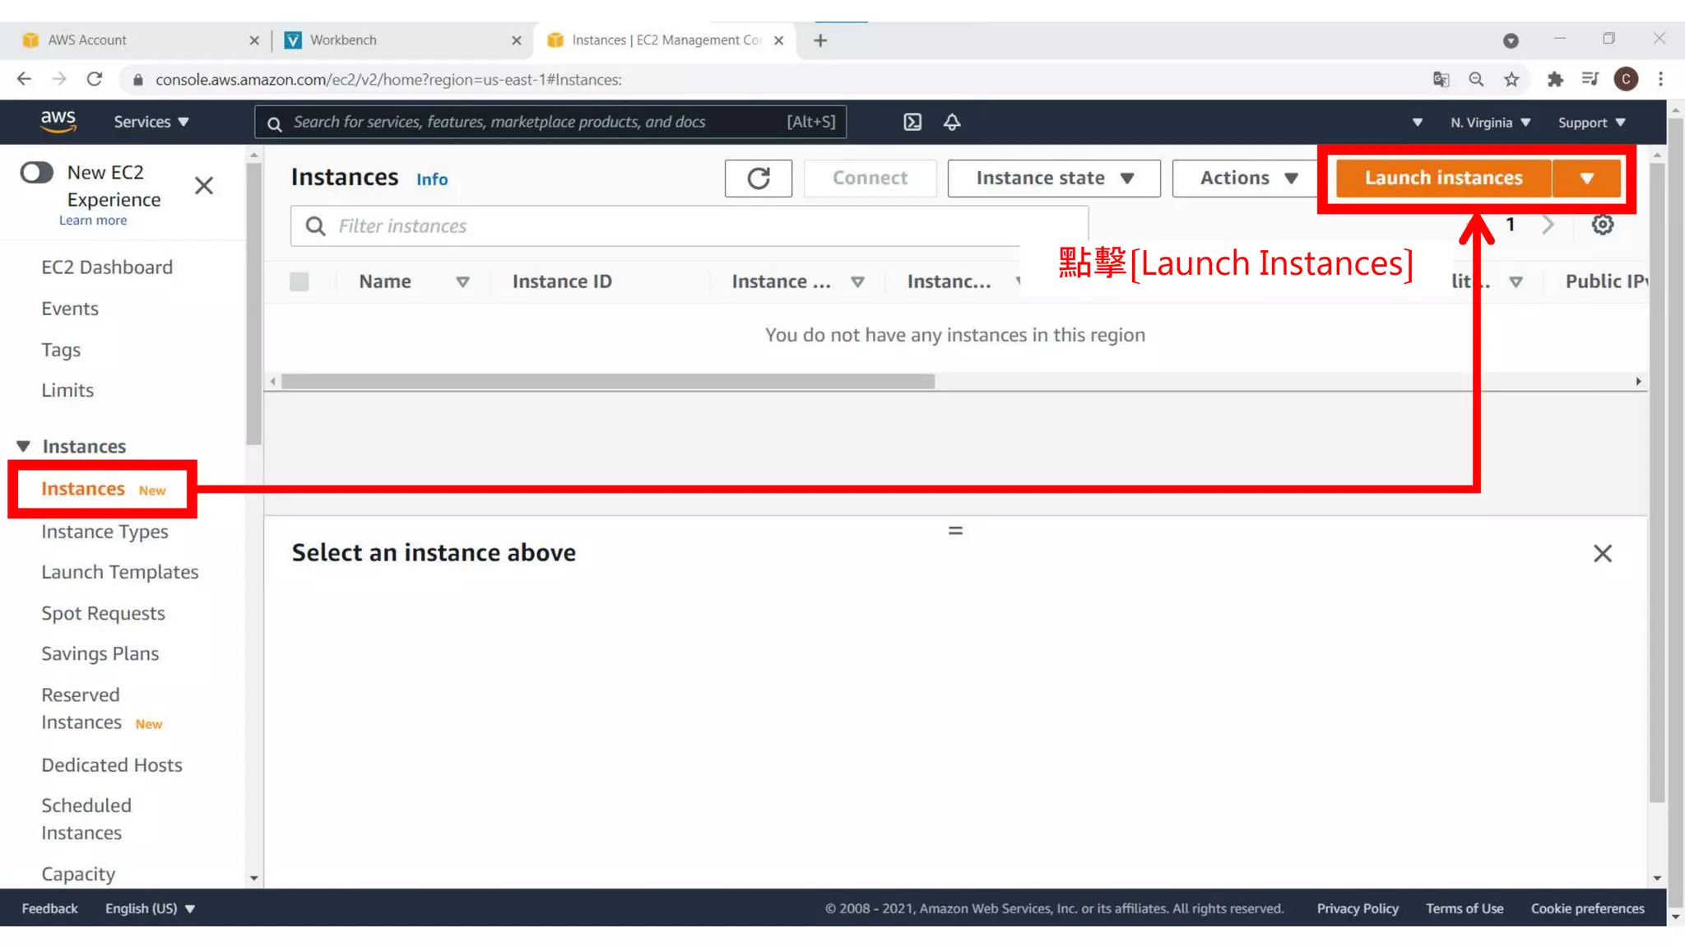Open the media control playlist icon

click(1590, 79)
